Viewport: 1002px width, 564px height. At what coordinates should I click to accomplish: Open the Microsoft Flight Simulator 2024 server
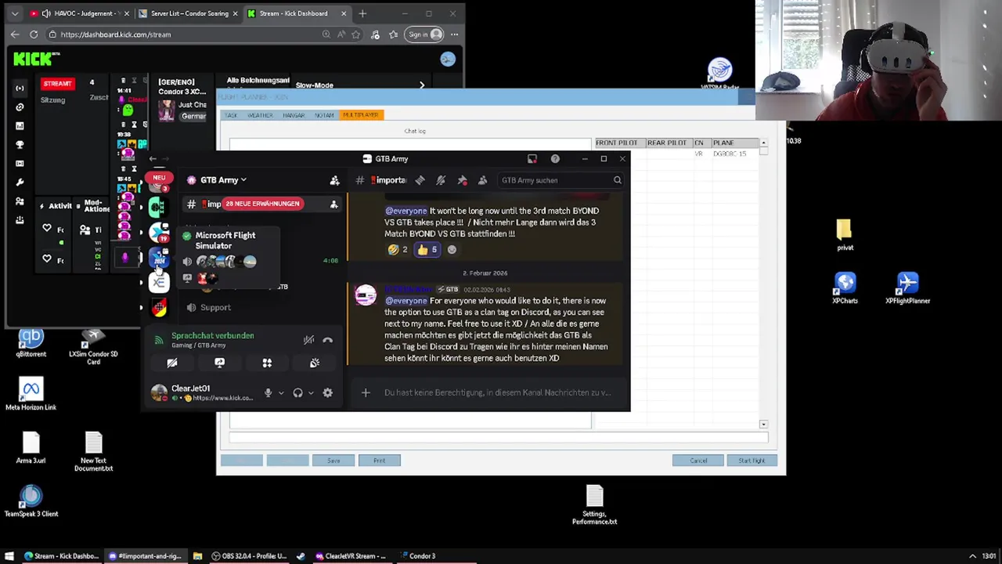(159, 257)
